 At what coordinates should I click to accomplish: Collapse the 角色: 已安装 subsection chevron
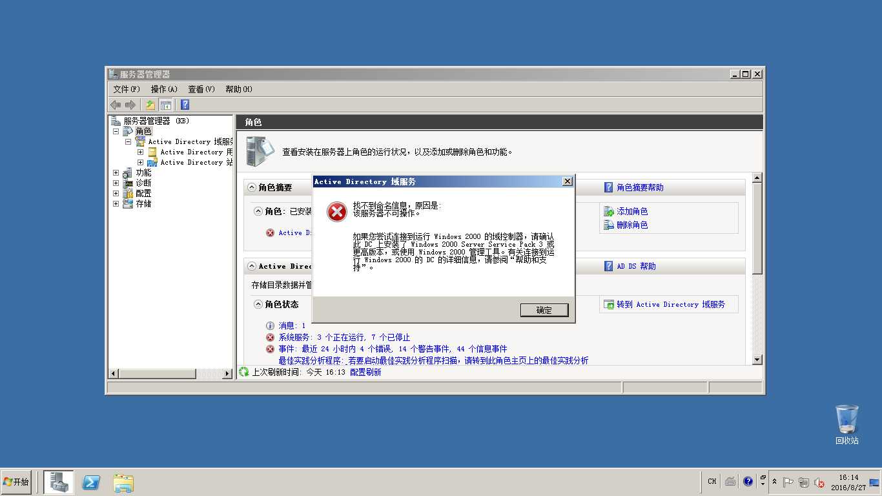258,211
